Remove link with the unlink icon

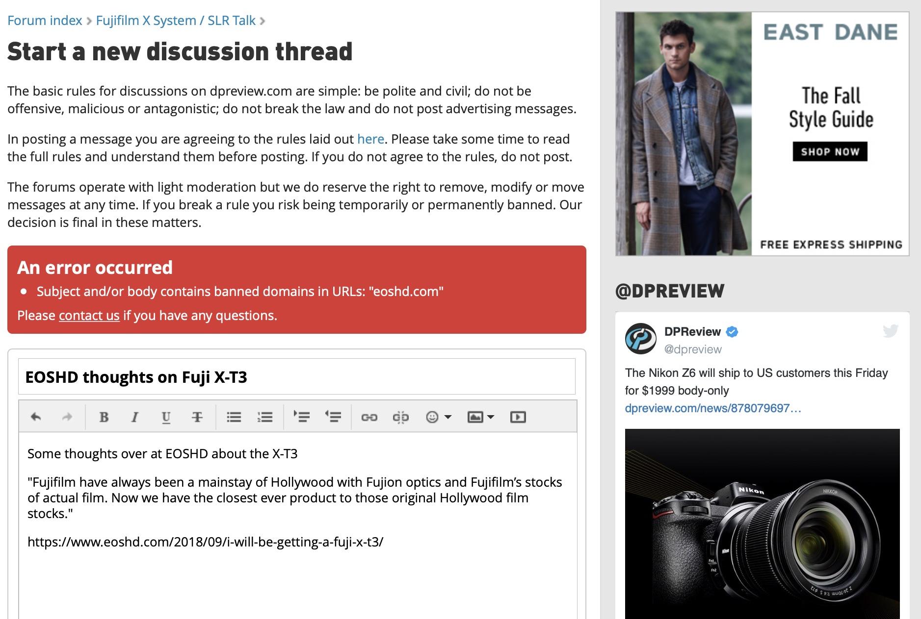(x=400, y=417)
